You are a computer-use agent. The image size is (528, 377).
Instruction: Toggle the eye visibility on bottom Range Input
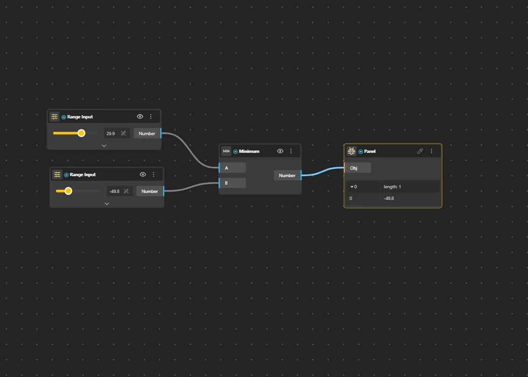tap(143, 174)
